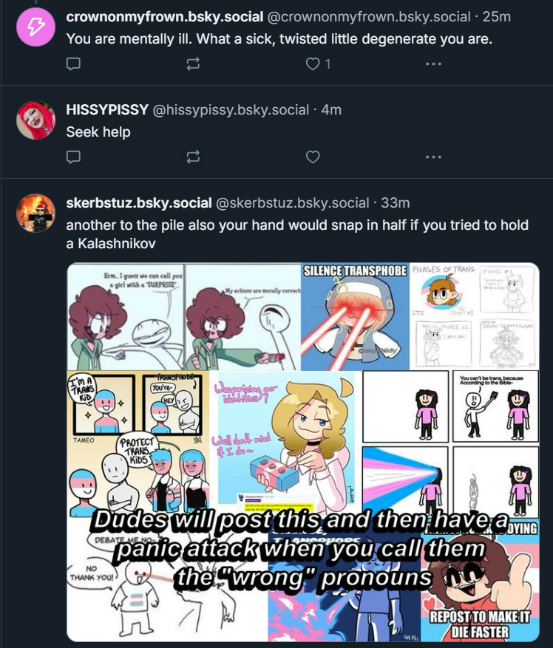This screenshot has height=648, width=553.
Task: Reply to crownonmyfrown's post
Action: tap(73, 64)
